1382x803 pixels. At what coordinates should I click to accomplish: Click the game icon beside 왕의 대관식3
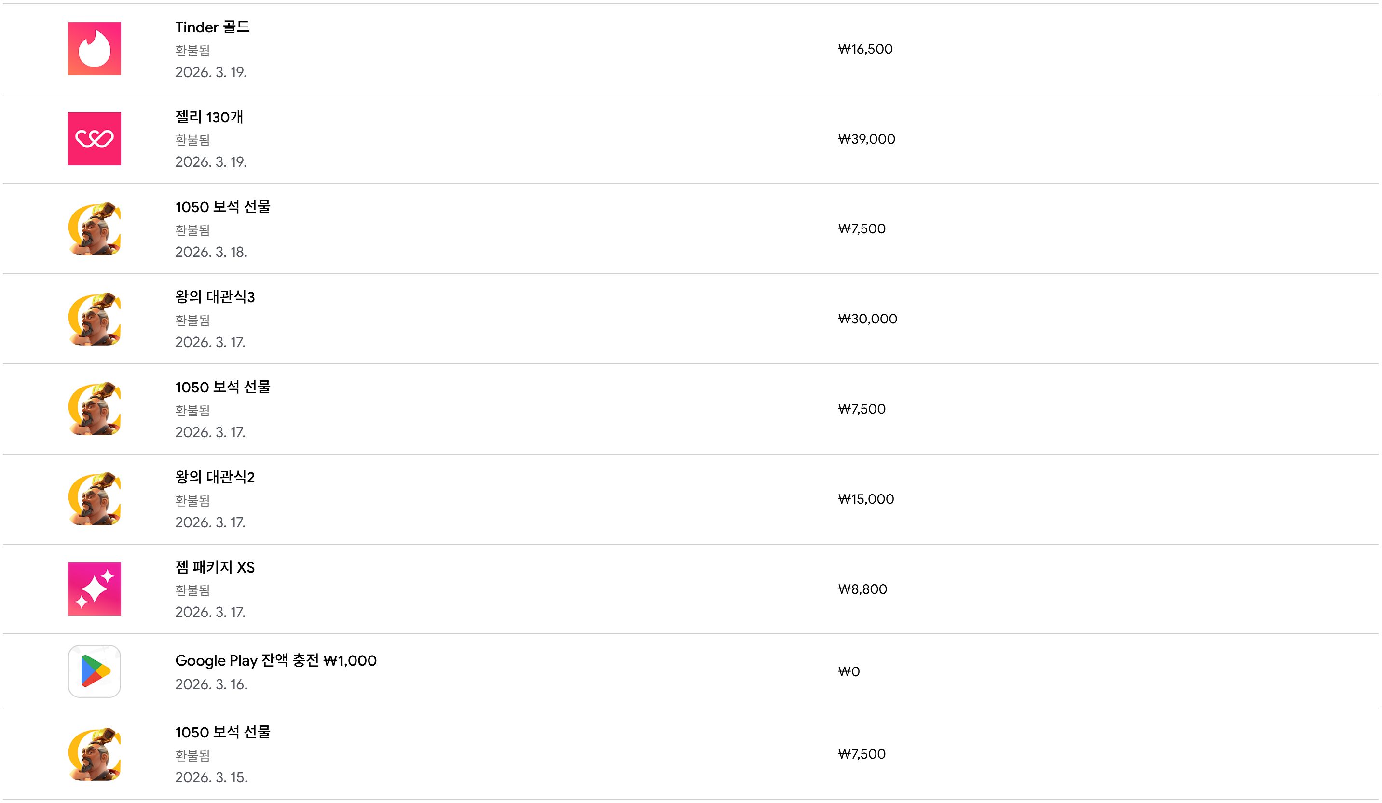(x=95, y=319)
